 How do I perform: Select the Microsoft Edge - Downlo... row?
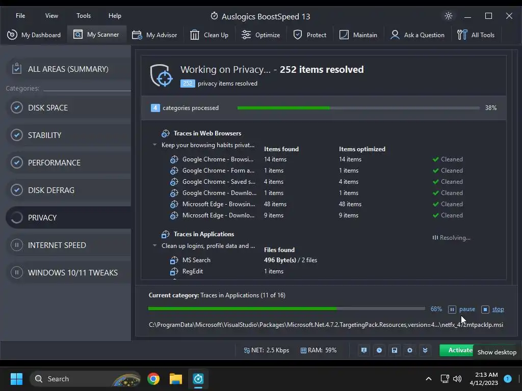coord(316,215)
